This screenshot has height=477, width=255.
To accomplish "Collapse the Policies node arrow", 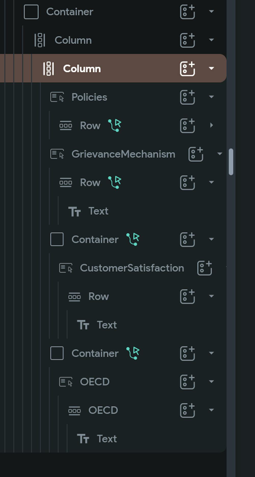I will tap(211, 97).
